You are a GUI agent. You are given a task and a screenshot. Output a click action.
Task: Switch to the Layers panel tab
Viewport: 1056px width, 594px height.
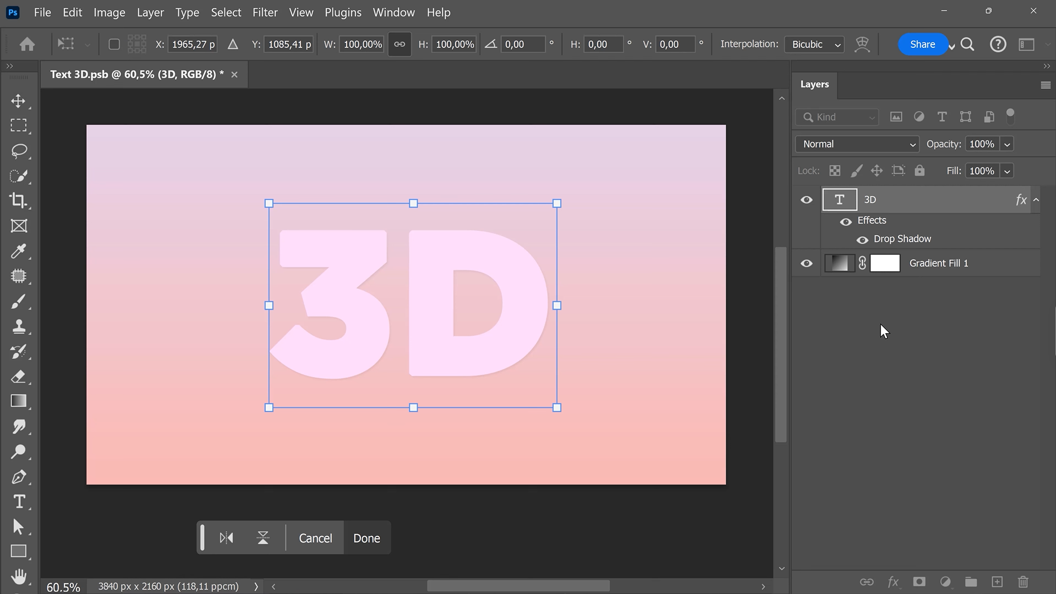[x=814, y=84]
